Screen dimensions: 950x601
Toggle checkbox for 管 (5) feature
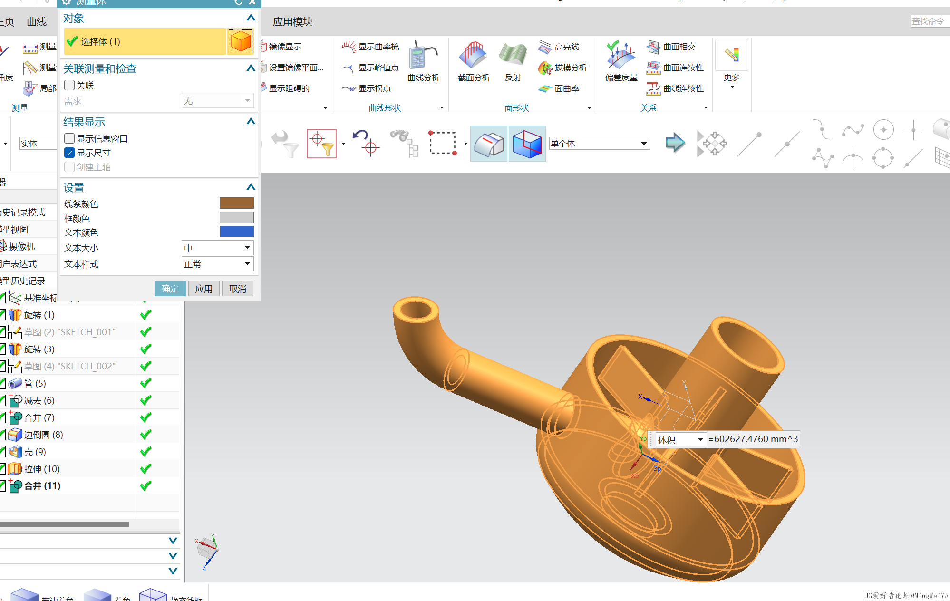[2, 383]
